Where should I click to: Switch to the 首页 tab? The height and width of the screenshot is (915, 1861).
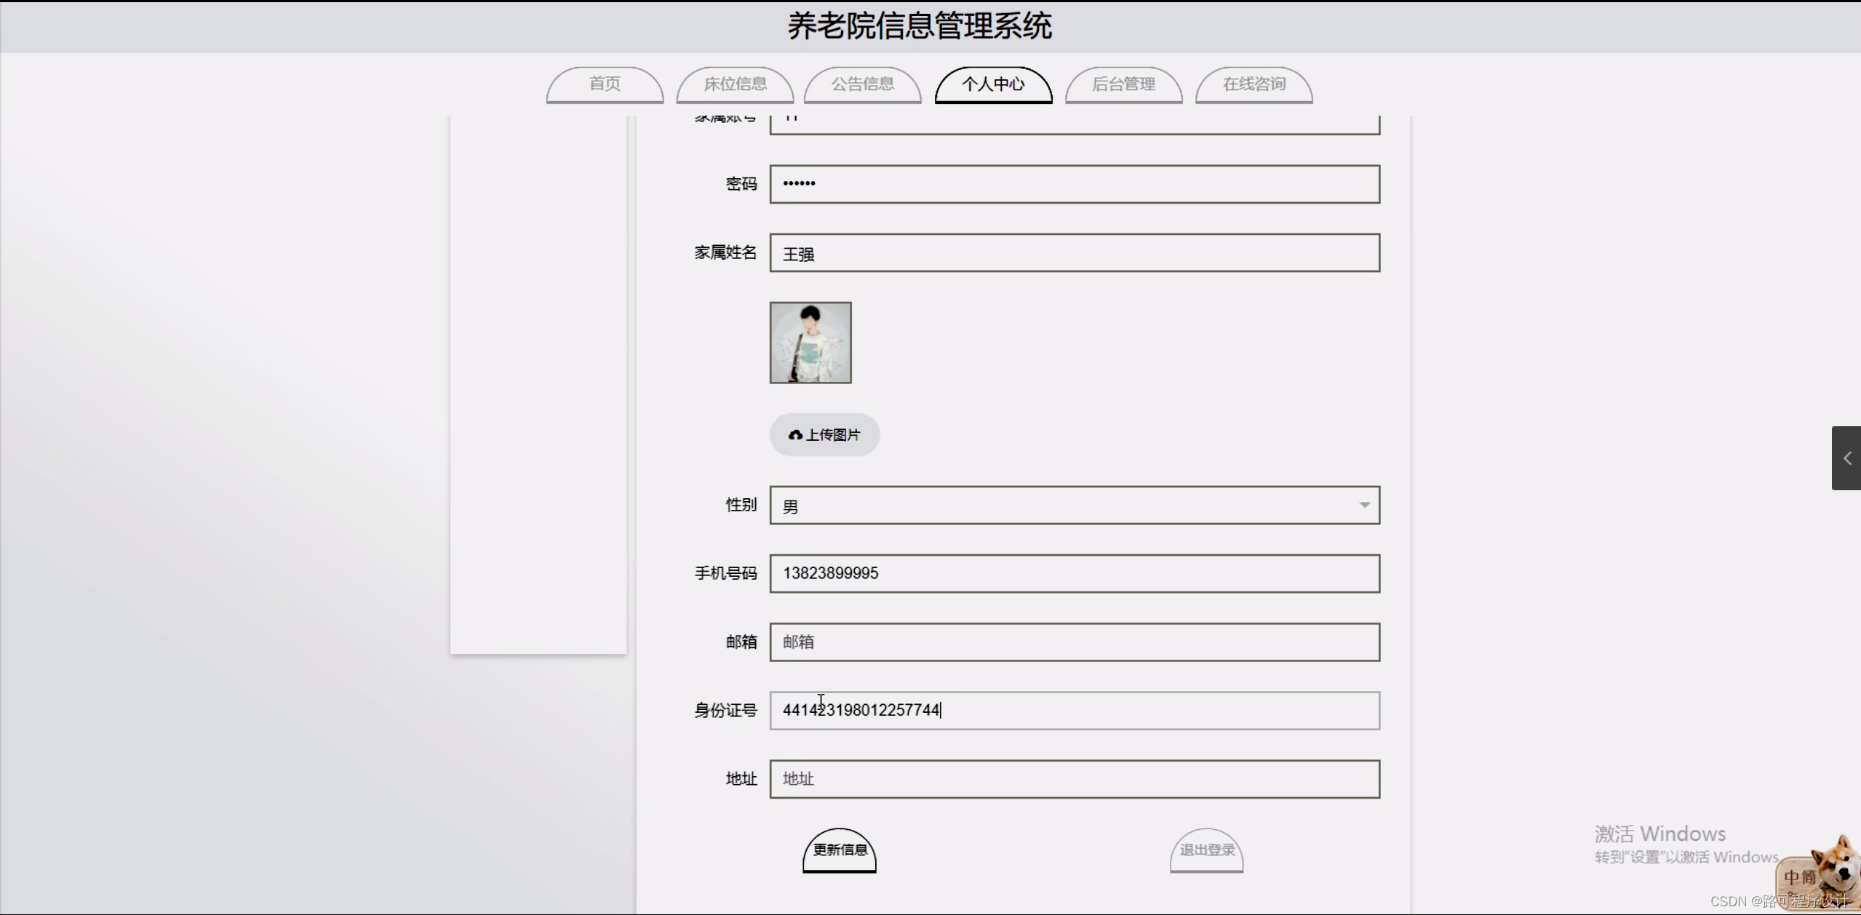604,85
